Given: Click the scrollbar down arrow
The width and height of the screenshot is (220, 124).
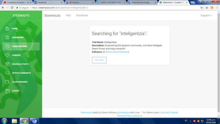Looking at the screenshot, I should tap(219, 116).
